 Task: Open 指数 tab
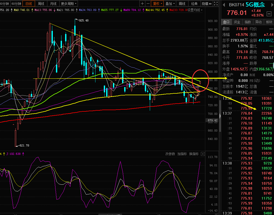248,22
